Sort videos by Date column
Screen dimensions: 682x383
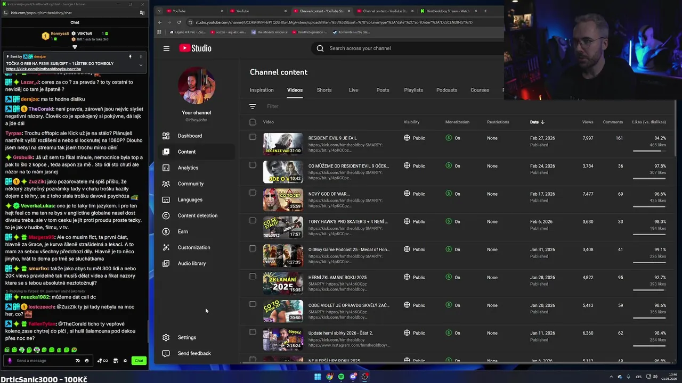pyautogui.click(x=537, y=122)
